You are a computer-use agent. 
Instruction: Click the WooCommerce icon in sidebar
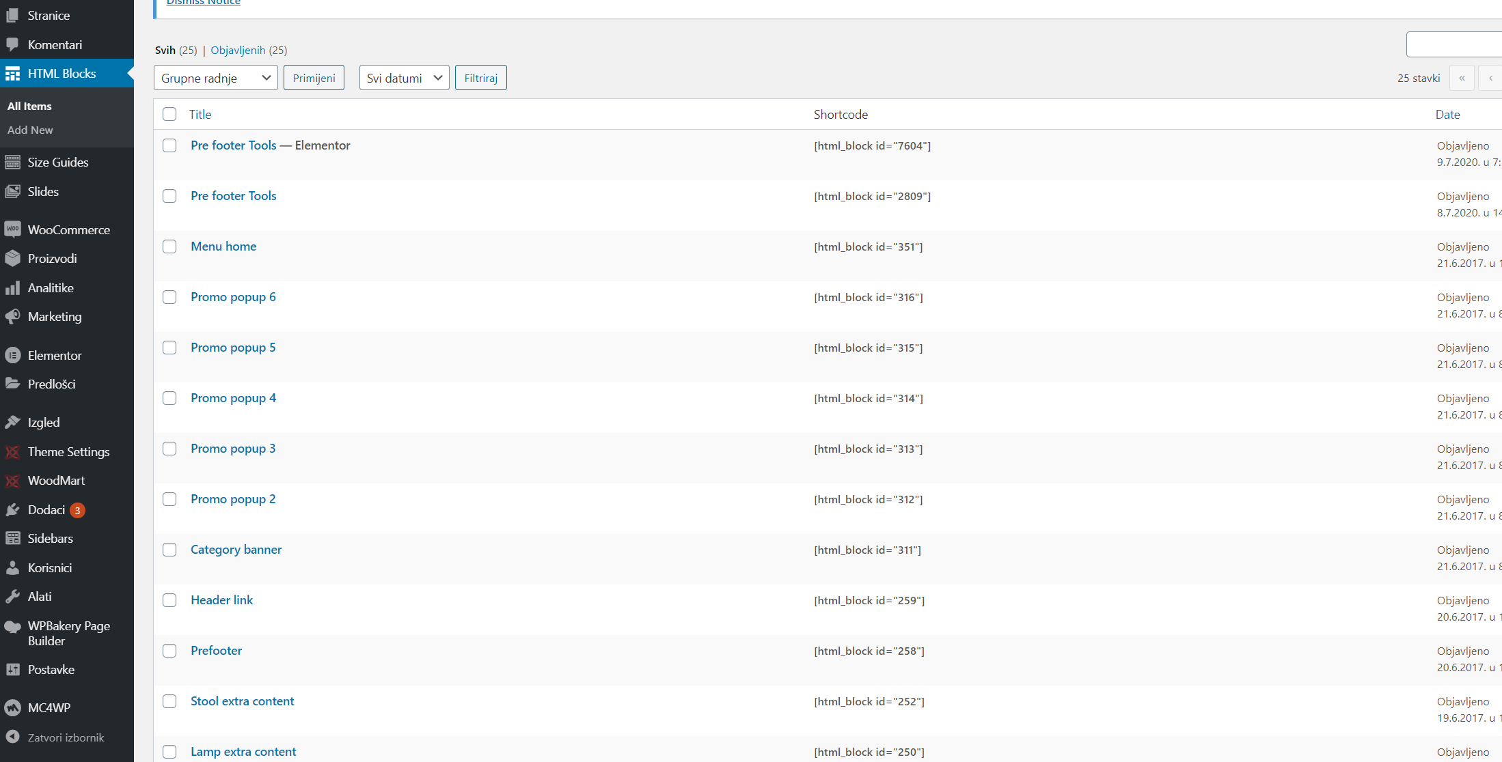pyautogui.click(x=12, y=229)
